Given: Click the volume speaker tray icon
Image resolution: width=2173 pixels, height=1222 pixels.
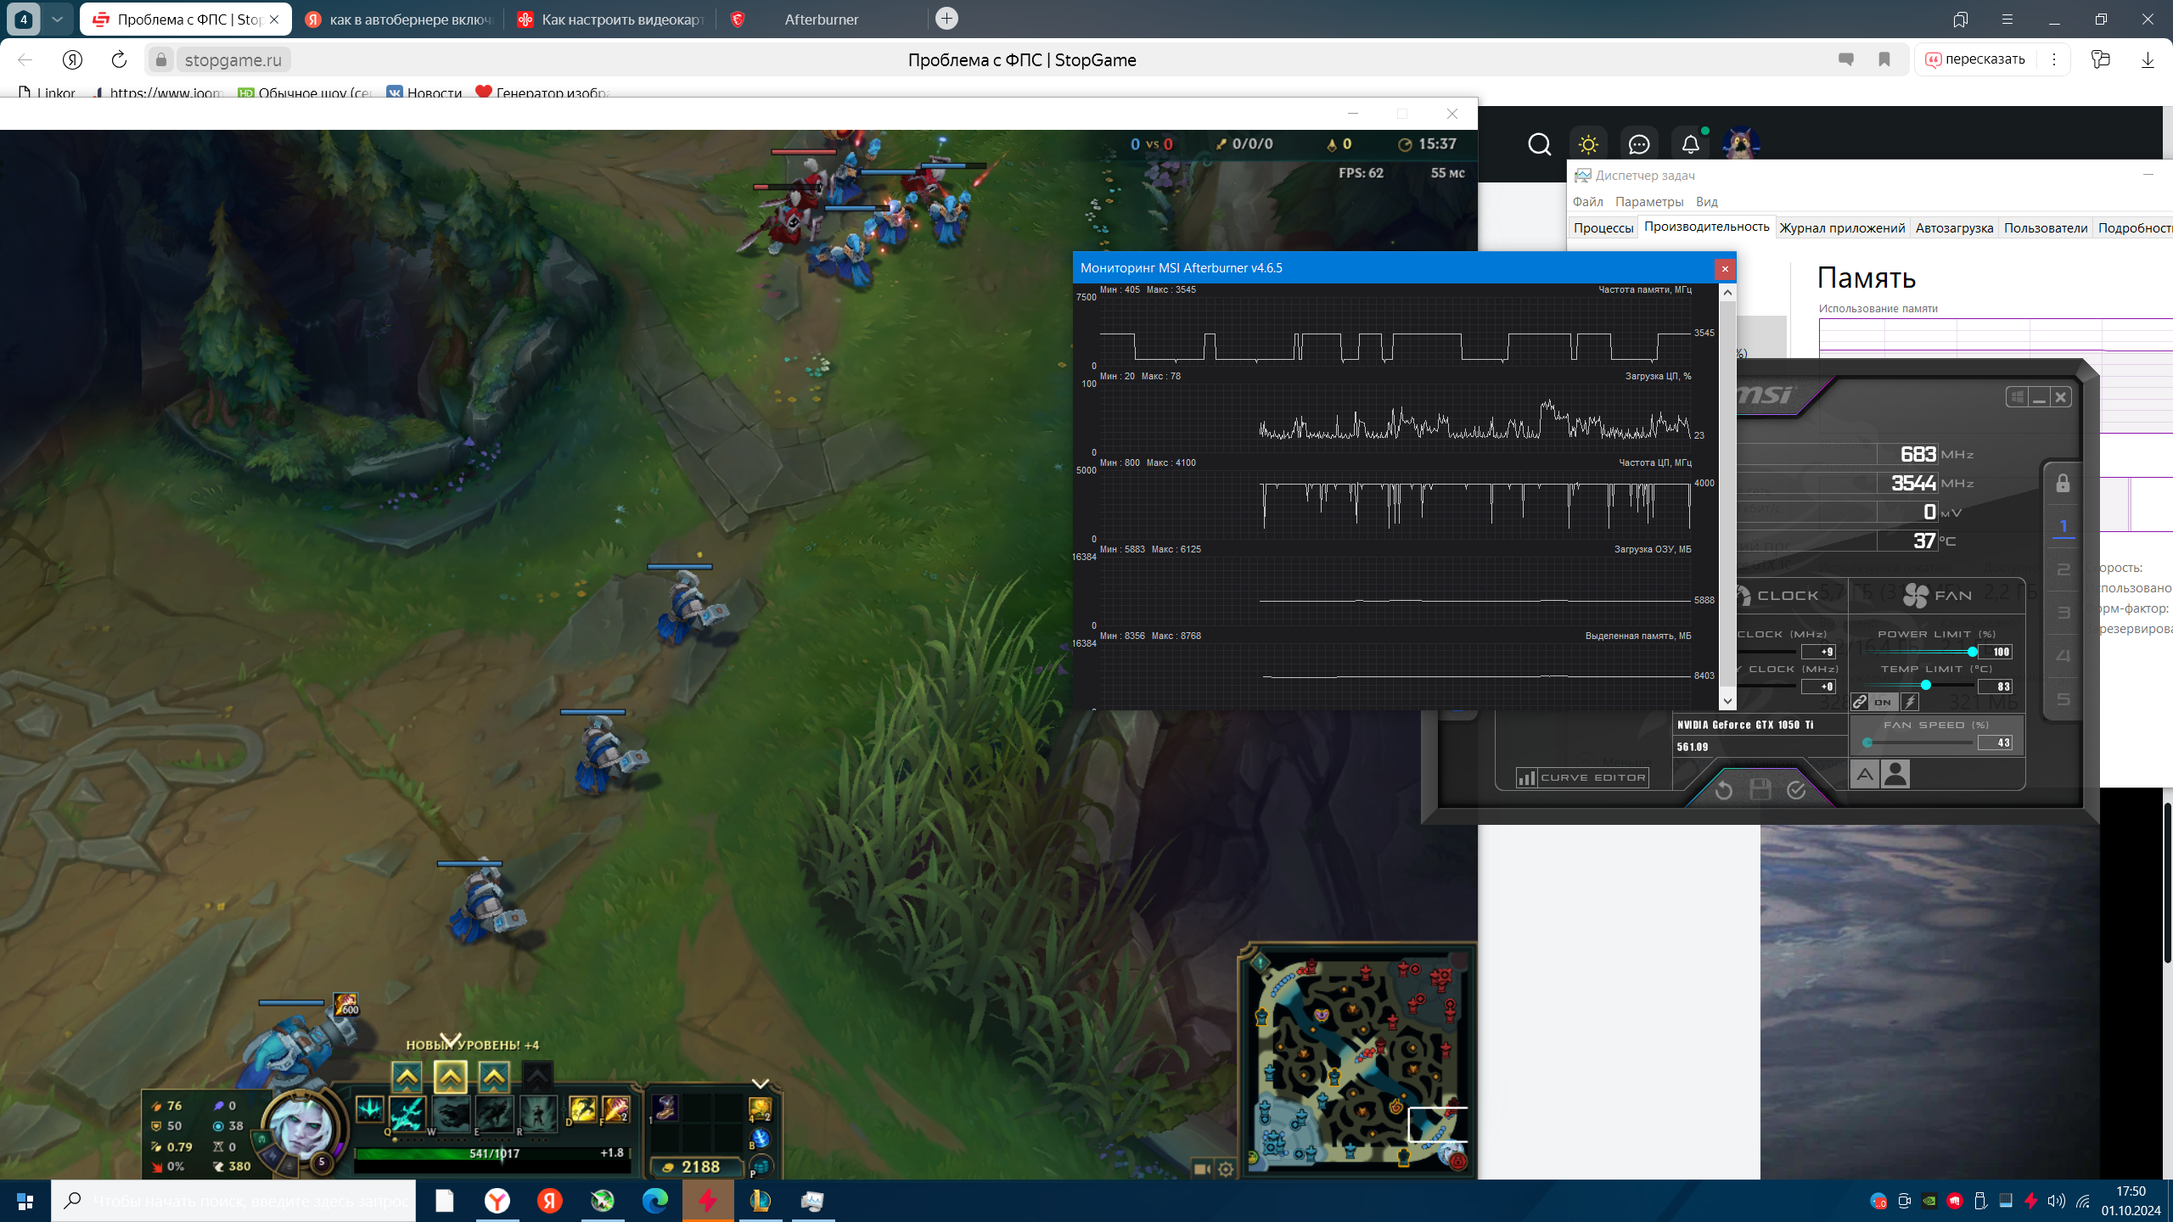Looking at the screenshot, I should coord(2055,1201).
